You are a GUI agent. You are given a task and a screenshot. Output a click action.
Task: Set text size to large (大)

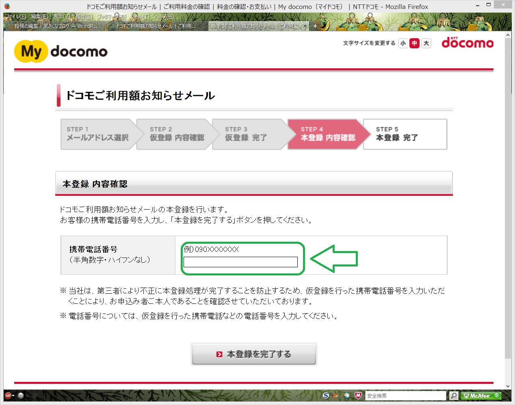[x=426, y=43]
